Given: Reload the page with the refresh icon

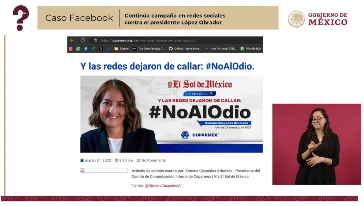Looking at the screenshot, I should [83, 40].
